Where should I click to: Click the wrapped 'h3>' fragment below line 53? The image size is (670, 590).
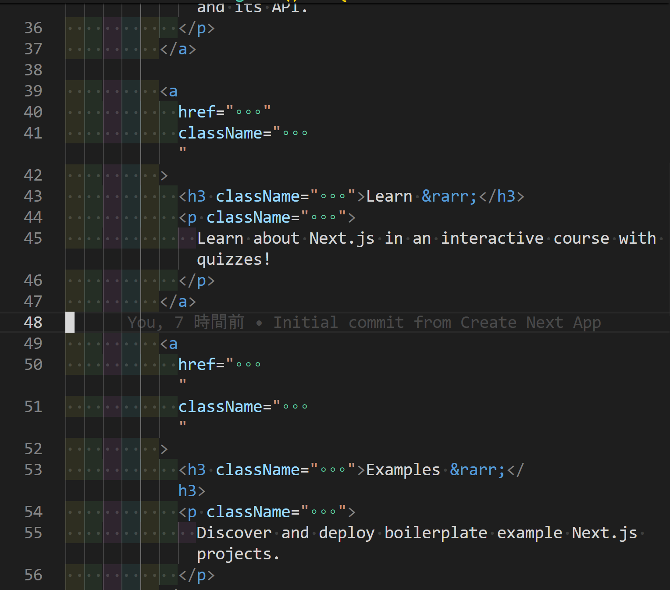click(192, 491)
